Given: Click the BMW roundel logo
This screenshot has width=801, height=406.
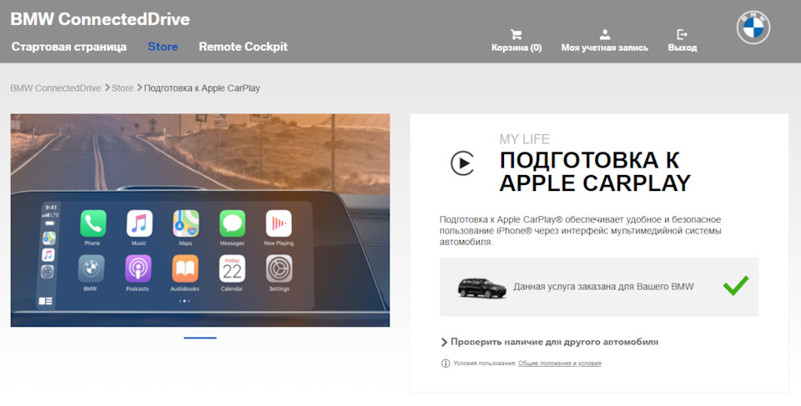Looking at the screenshot, I should (x=753, y=27).
